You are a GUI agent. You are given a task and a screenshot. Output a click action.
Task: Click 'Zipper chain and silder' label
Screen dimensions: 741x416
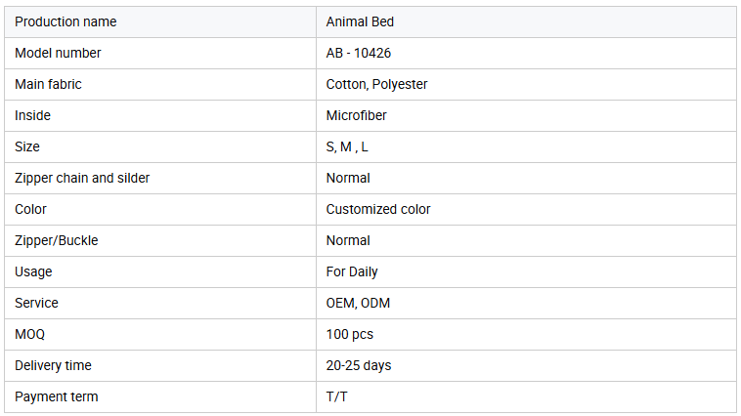82,178
